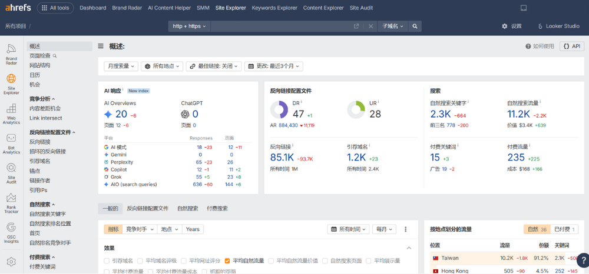This screenshot has height=274, width=589.
Task: Open the 子域名 scope dropdown
Action: tap(392, 26)
